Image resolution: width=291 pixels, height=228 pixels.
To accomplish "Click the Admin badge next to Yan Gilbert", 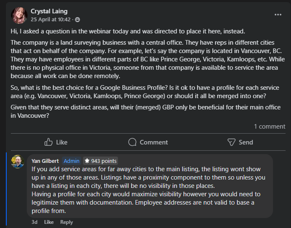I will coord(71,161).
